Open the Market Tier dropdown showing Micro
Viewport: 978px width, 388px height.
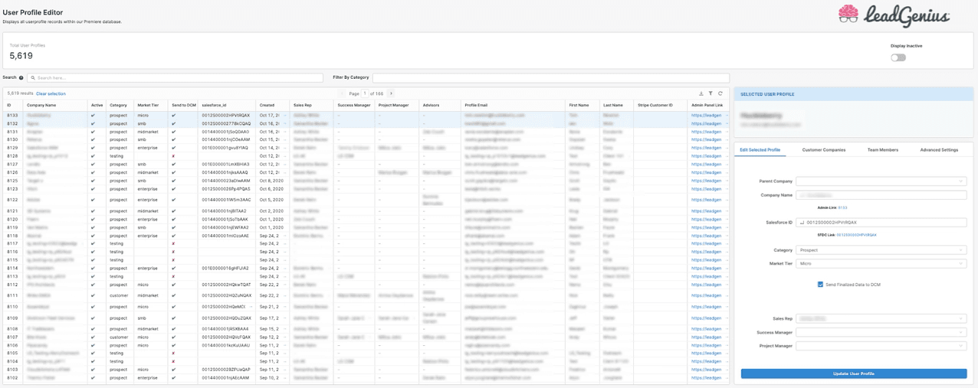(x=881, y=264)
